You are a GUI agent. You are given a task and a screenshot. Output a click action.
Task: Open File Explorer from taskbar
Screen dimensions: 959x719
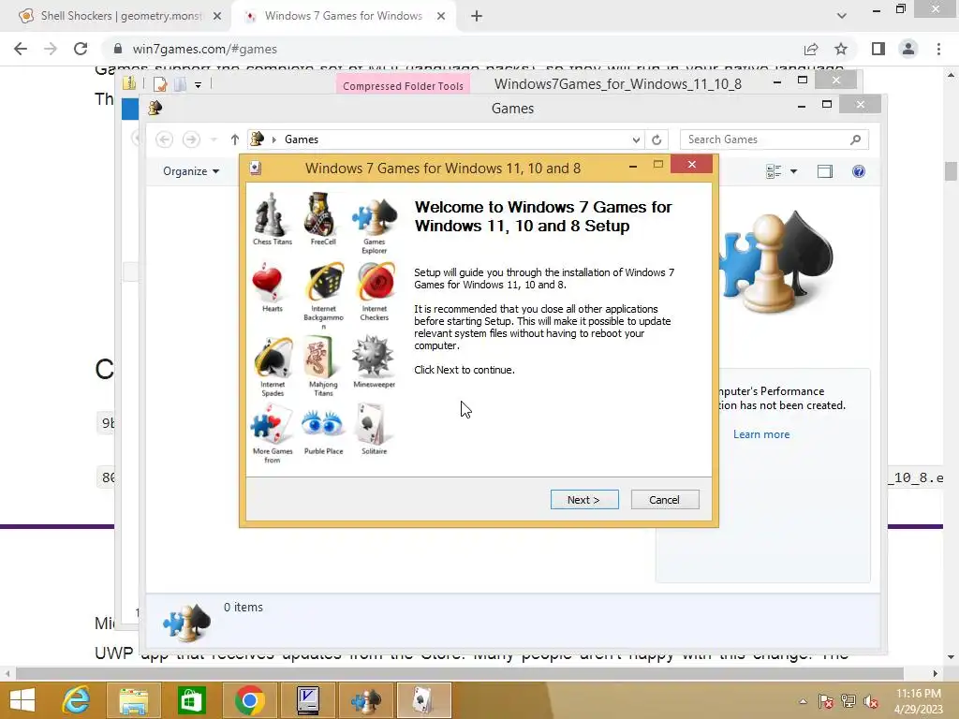click(x=133, y=700)
